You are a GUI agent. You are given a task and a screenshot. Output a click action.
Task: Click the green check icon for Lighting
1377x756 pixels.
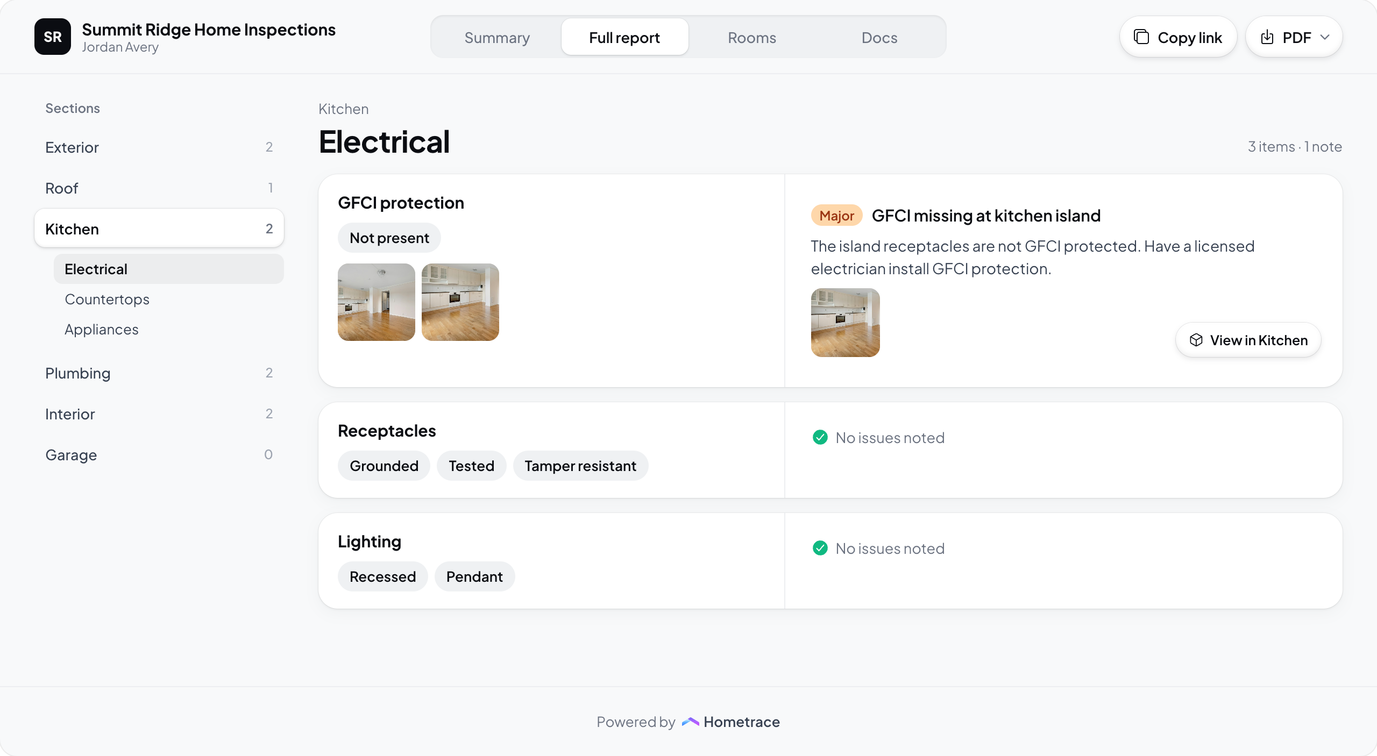820,548
